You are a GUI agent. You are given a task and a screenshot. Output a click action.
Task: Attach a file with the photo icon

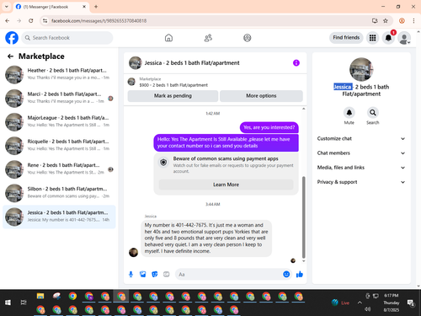point(143,275)
